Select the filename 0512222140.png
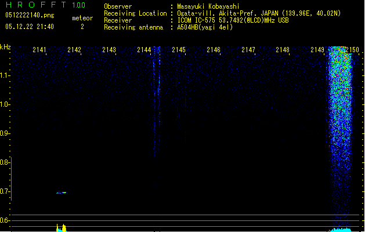 [x=30, y=15]
